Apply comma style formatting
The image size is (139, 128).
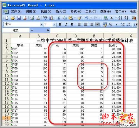(x=117, y=25)
